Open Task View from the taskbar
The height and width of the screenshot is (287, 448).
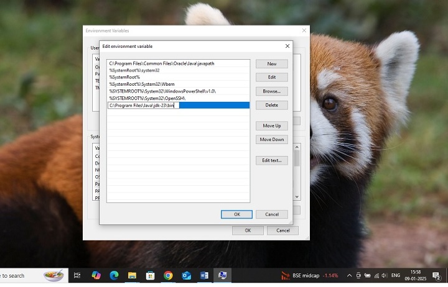(77, 276)
